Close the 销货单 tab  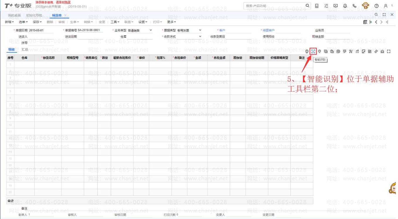tap(65, 15)
